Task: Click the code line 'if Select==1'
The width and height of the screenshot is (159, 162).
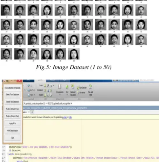Action: coord(15,151)
